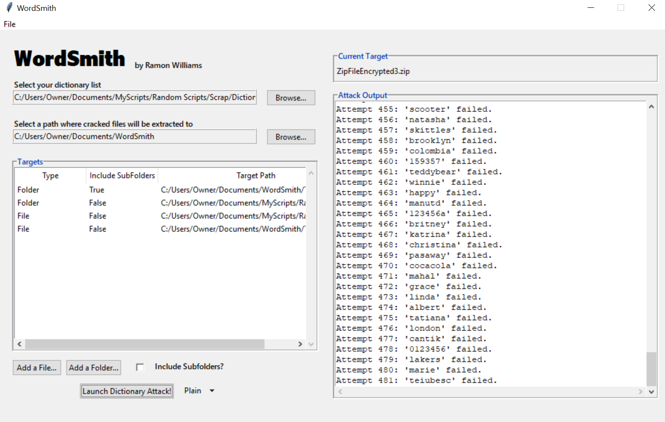The height and width of the screenshot is (422, 665).
Task: Click the Attempt 463 'happy' line
Action: [409, 193]
